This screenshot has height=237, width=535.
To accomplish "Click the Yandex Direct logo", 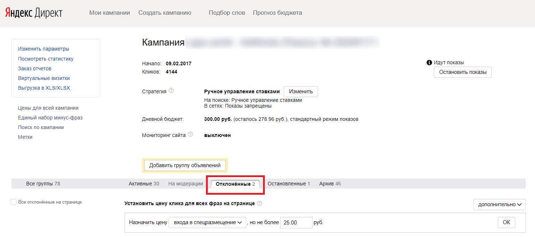I will click(x=34, y=13).
